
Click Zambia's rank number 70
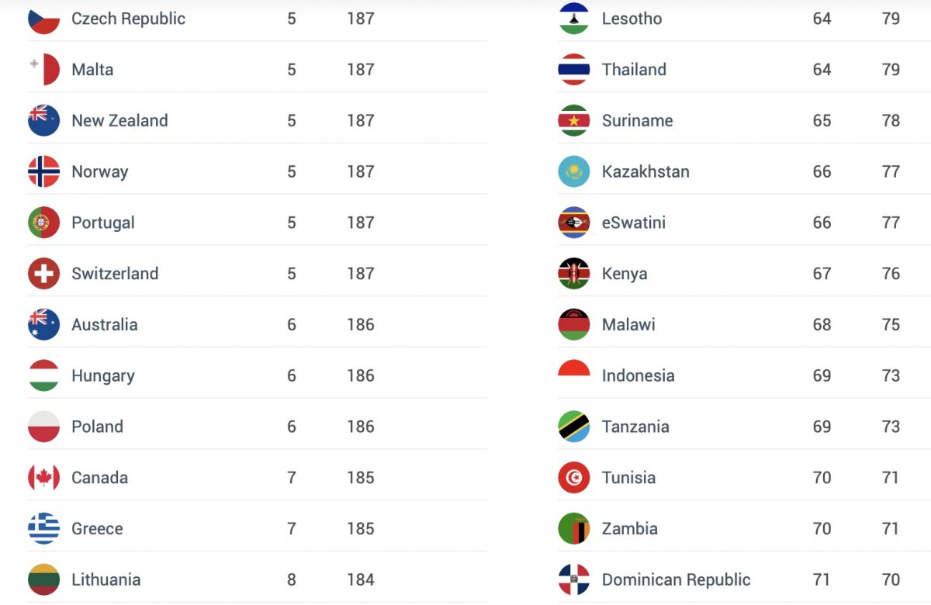point(822,529)
